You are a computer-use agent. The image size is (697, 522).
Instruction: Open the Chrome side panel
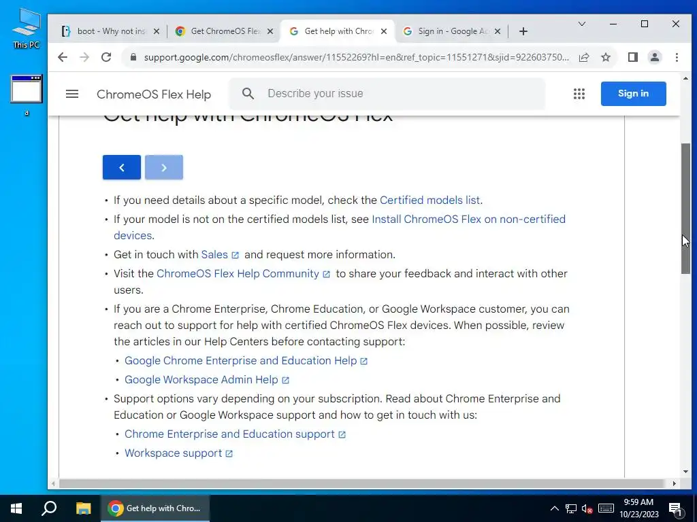click(633, 57)
